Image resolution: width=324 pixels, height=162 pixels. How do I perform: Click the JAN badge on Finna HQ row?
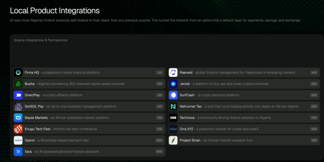coord(159,72)
